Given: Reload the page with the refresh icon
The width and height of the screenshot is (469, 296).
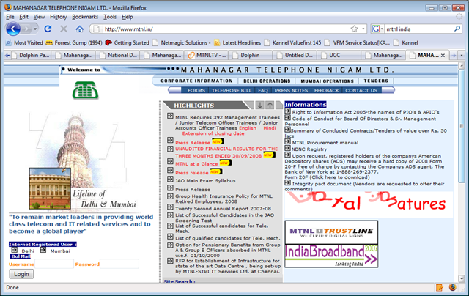Looking at the screenshot, I should tap(48, 29).
